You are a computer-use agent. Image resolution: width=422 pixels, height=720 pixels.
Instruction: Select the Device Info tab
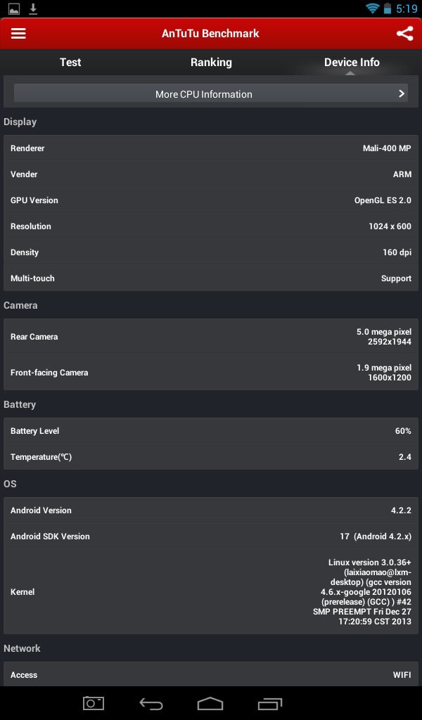click(x=352, y=62)
